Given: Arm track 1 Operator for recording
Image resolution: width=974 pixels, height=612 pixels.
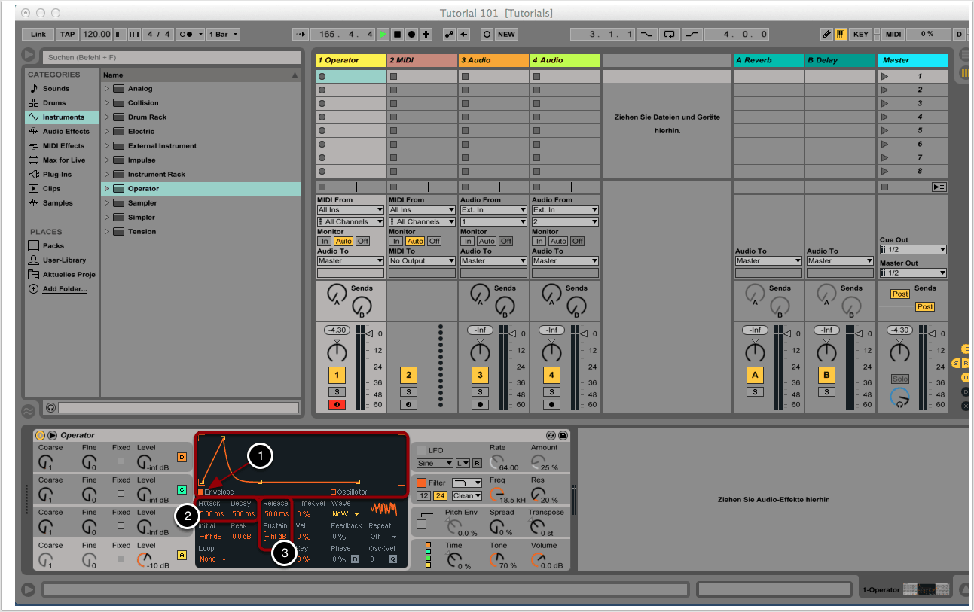Looking at the screenshot, I should tap(336, 404).
